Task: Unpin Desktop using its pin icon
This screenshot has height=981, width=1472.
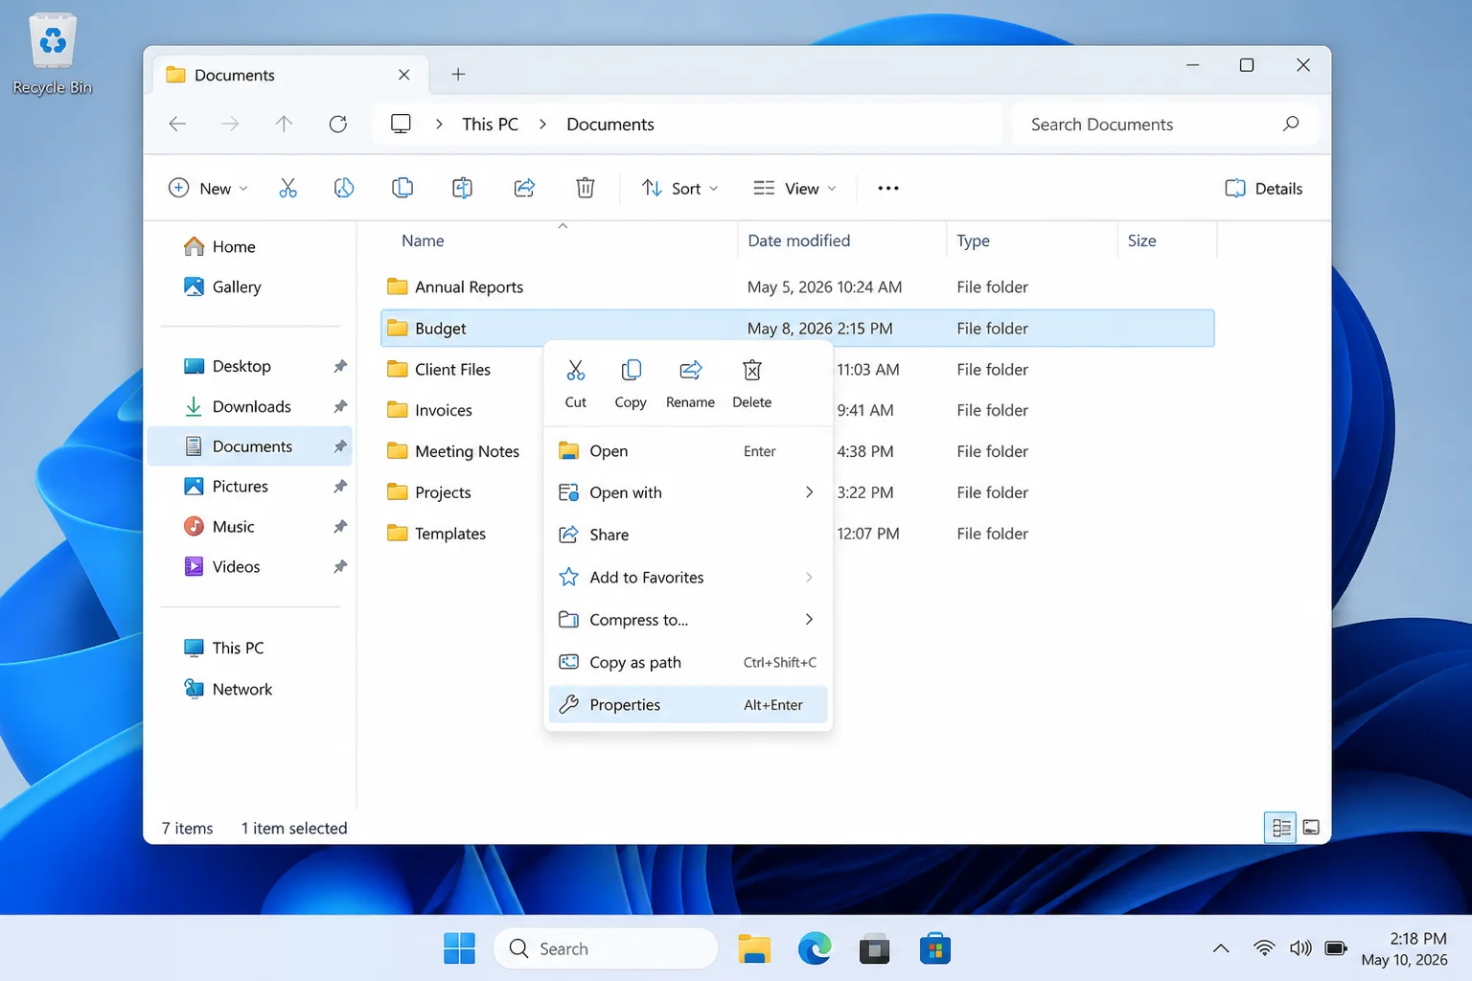Action: [x=339, y=366]
